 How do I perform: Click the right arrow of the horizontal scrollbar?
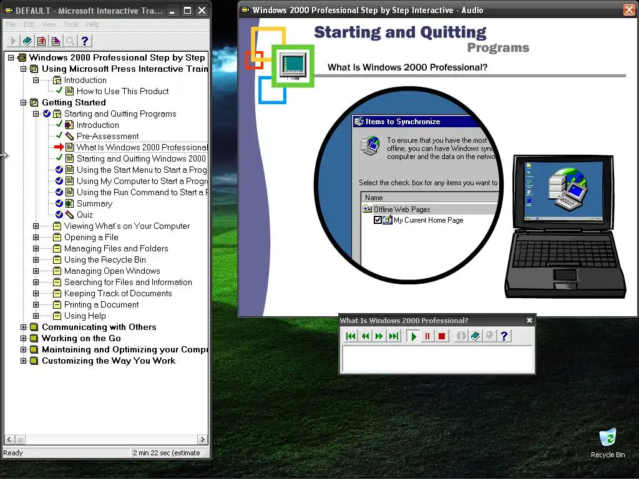pos(202,440)
